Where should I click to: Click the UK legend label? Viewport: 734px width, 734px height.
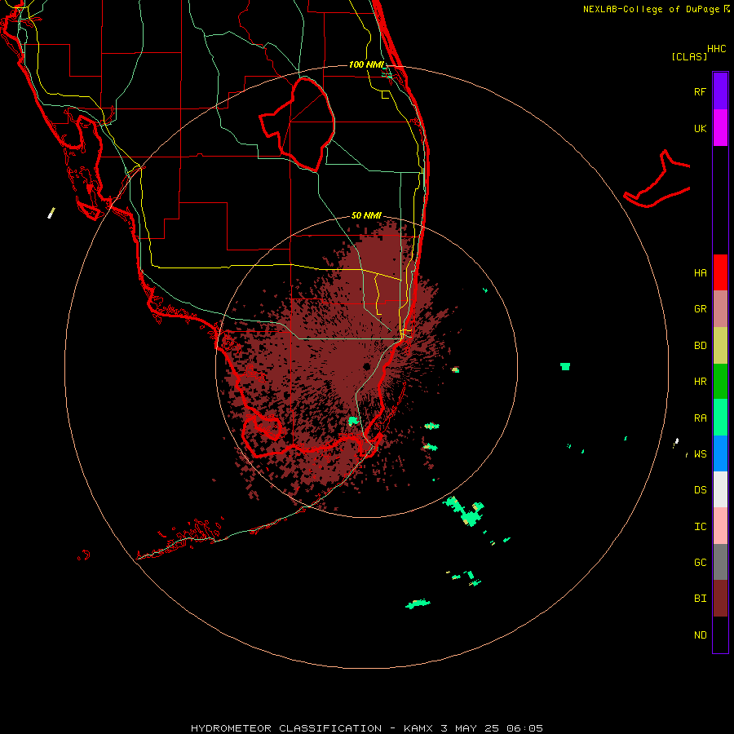(700, 129)
